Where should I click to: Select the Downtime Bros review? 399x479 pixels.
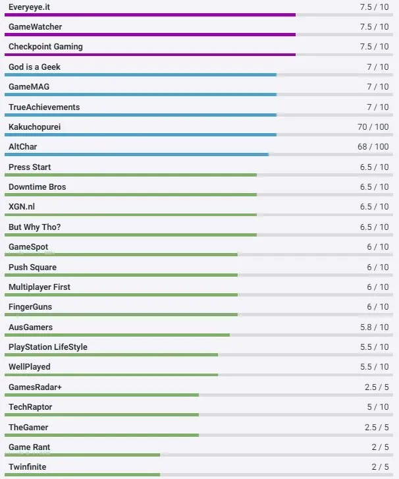click(38, 187)
